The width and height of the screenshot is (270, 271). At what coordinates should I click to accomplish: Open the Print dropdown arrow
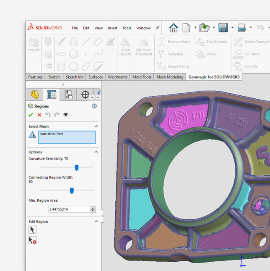[x=251, y=27]
